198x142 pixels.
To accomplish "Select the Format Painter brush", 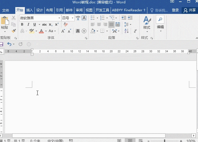I will click(14, 31).
